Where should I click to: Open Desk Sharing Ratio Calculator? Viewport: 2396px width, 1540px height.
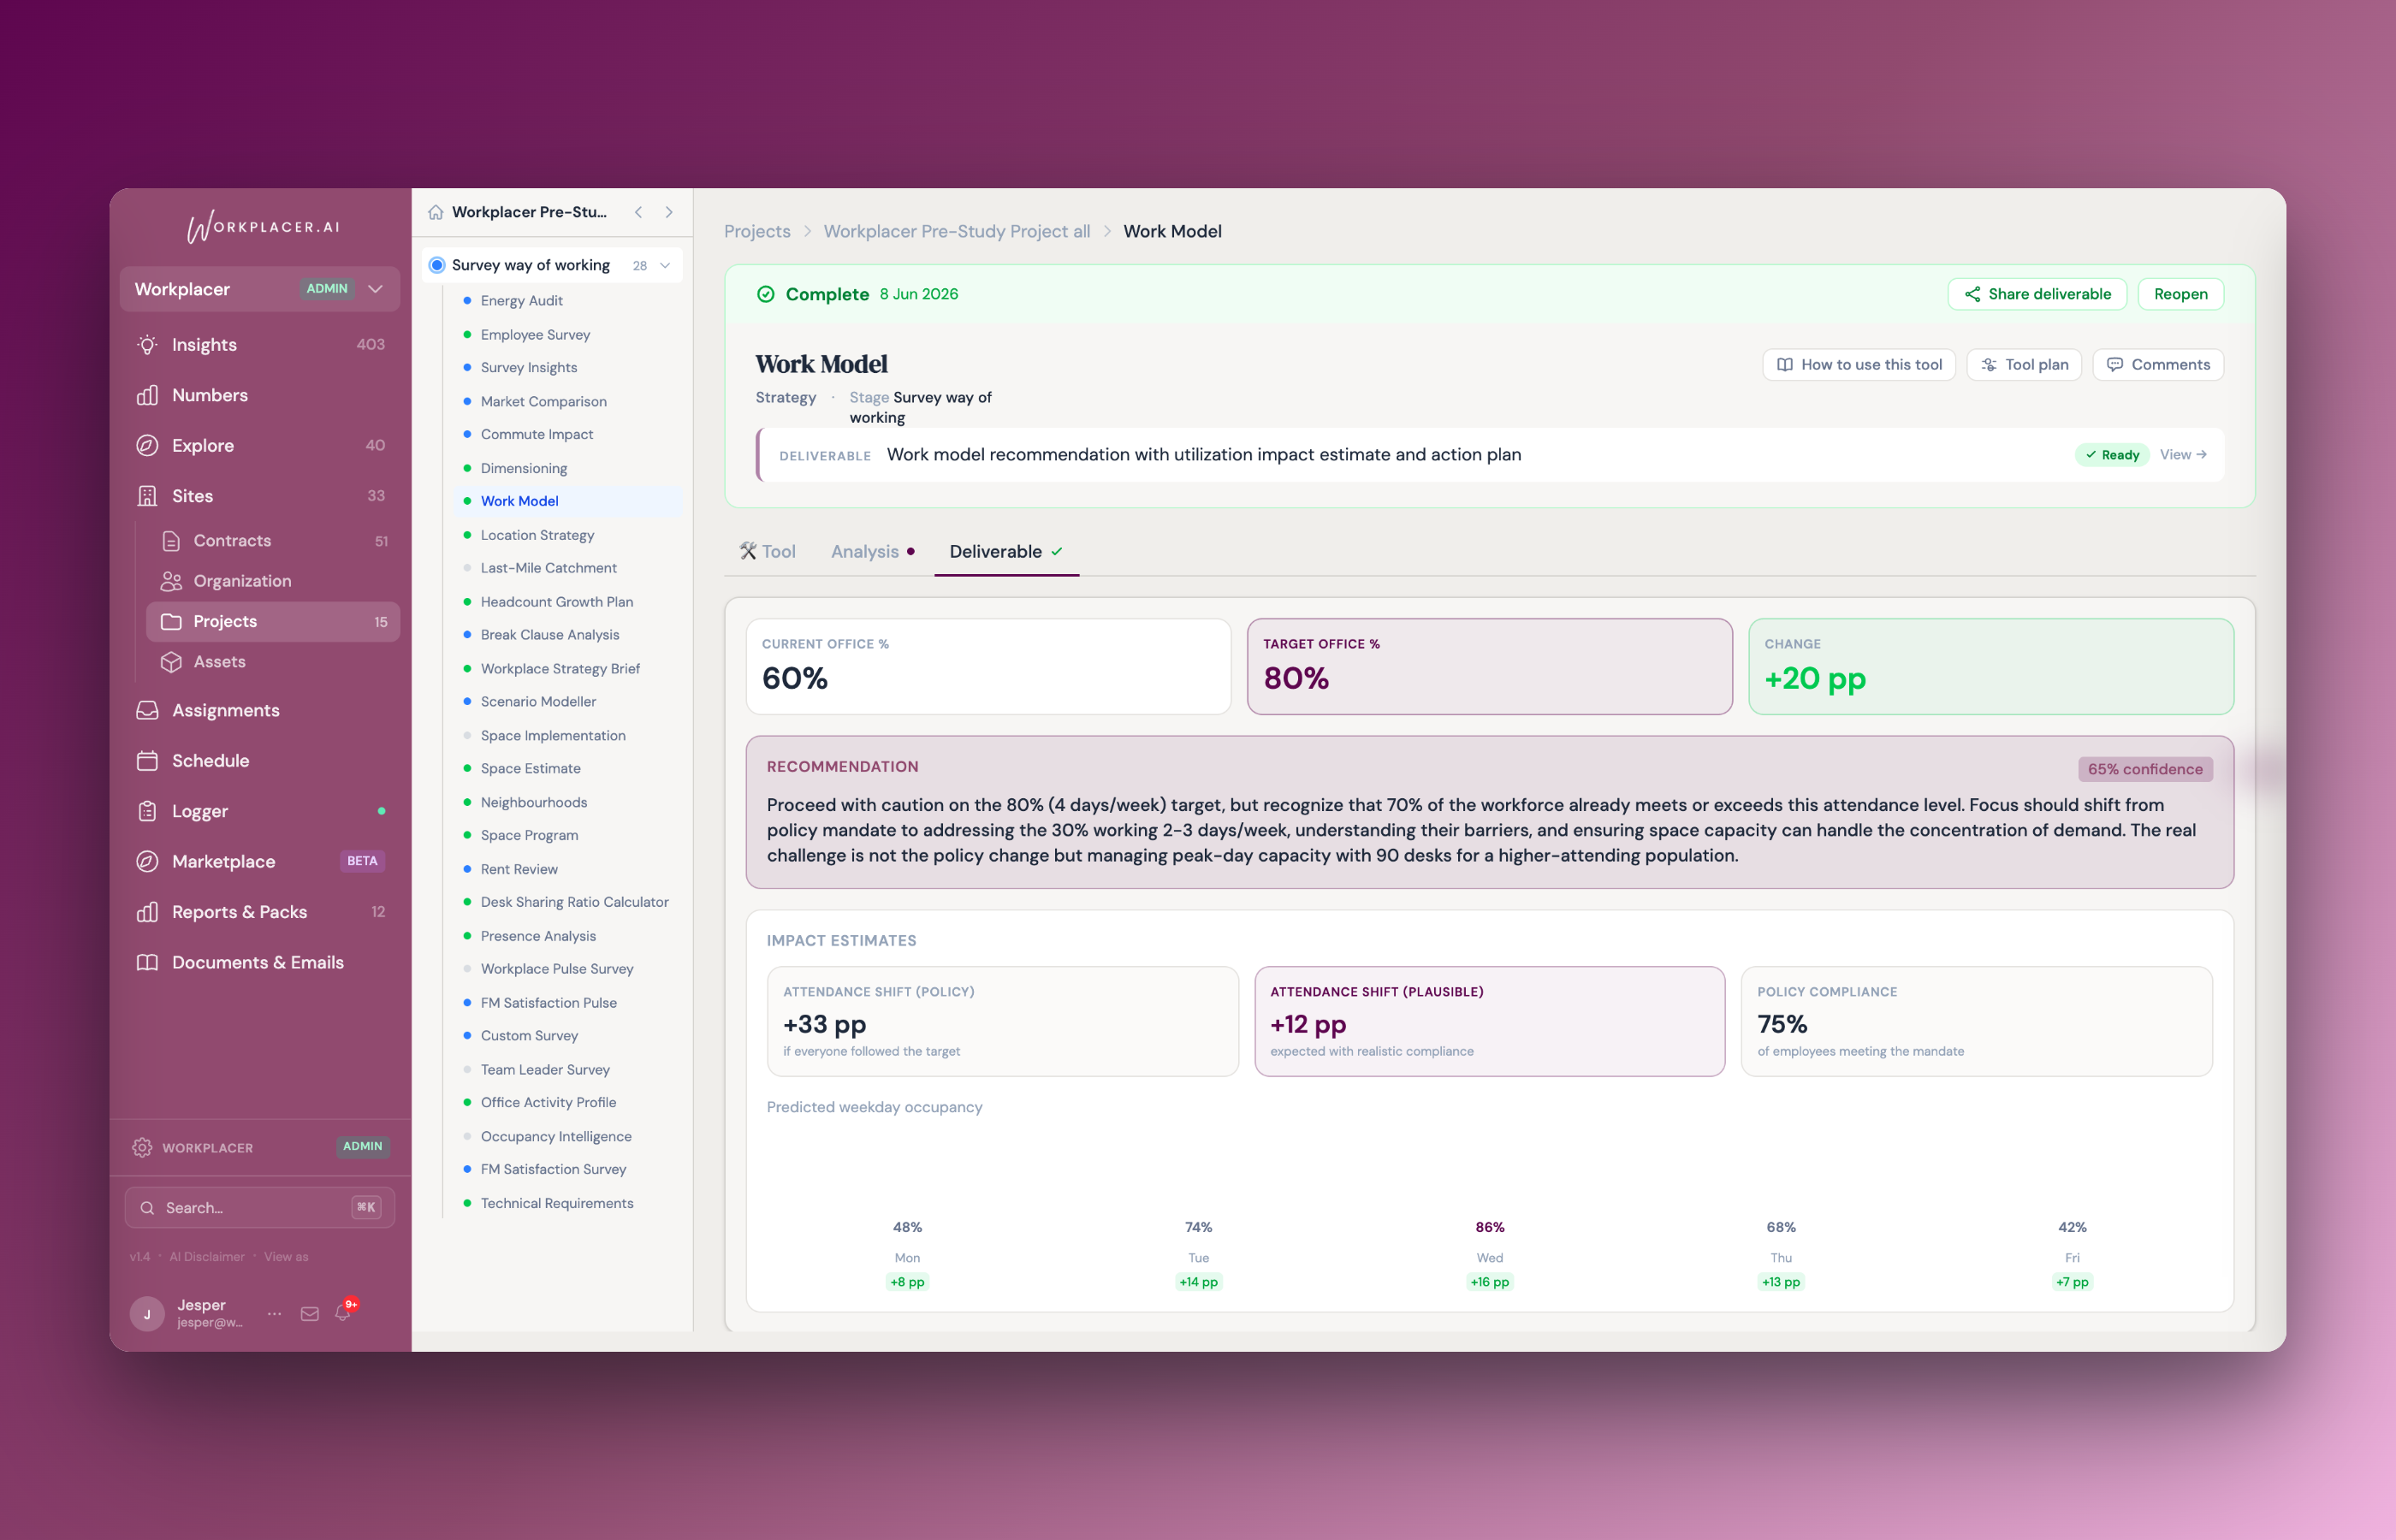pyautogui.click(x=574, y=903)
